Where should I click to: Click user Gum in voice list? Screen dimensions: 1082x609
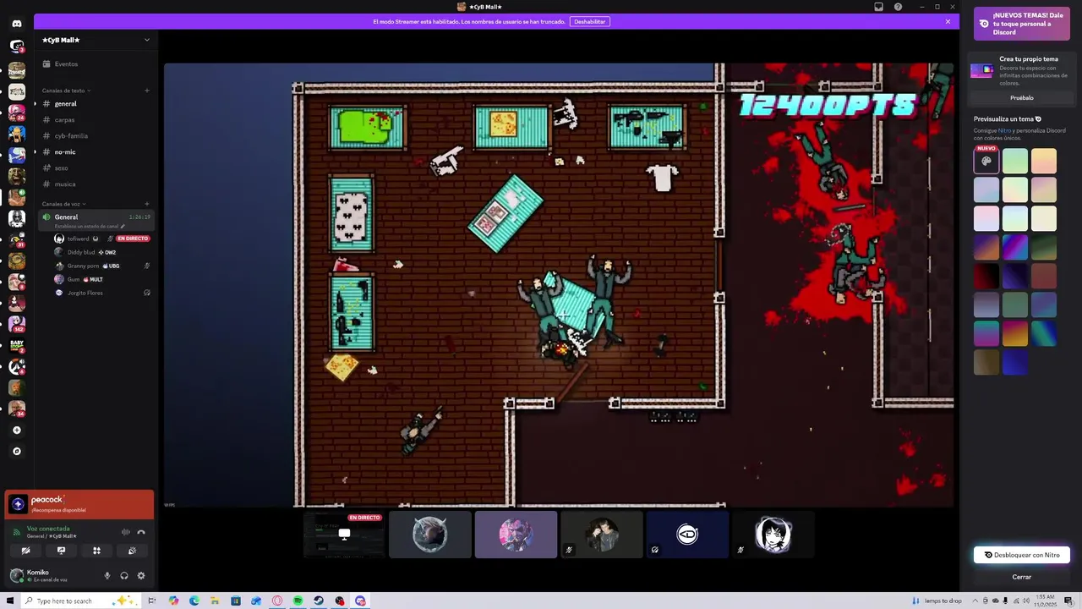(x=74, y=279)
